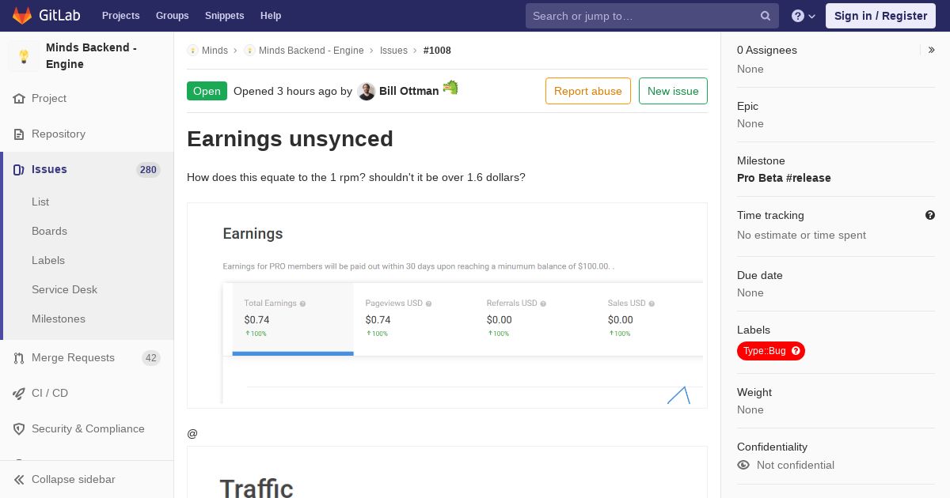The image size is (950, 498).
Task: Click the search magnifier icon
Action: click(x=766, y=16)
